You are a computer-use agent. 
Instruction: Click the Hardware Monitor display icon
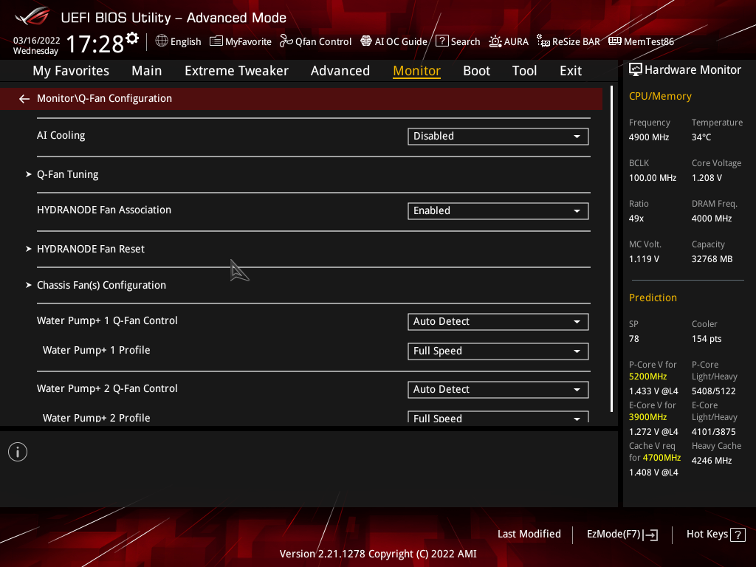point(636,70)
